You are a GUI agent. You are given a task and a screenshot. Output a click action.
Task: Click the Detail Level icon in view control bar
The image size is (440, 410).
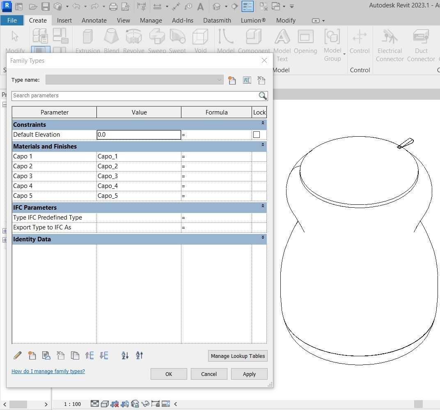click(95, 404)
